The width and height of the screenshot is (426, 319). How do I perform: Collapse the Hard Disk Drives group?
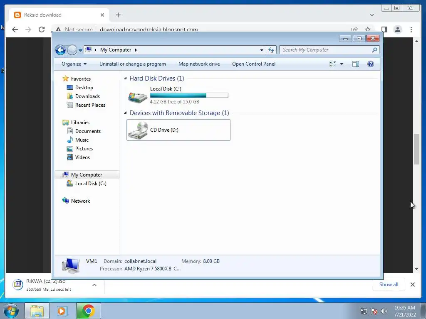(x=125, y=79)
